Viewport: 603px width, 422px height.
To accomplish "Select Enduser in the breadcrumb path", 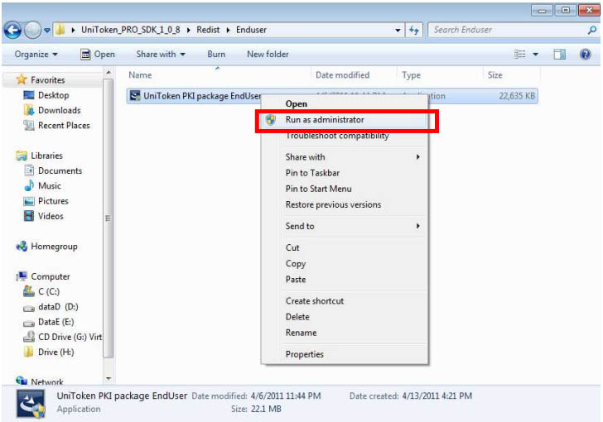I will click(251, 30).
